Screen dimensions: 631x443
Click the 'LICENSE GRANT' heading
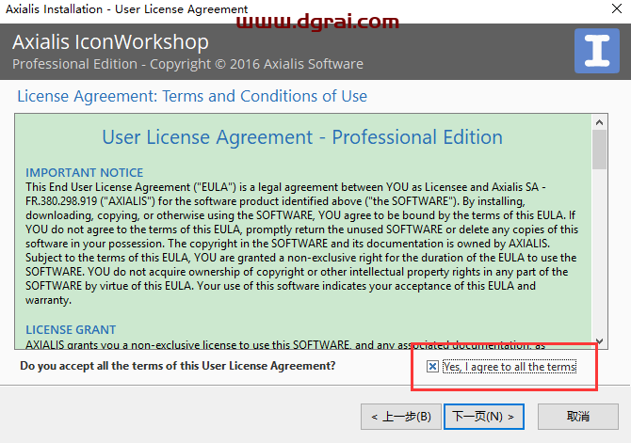tap(71, 329)
